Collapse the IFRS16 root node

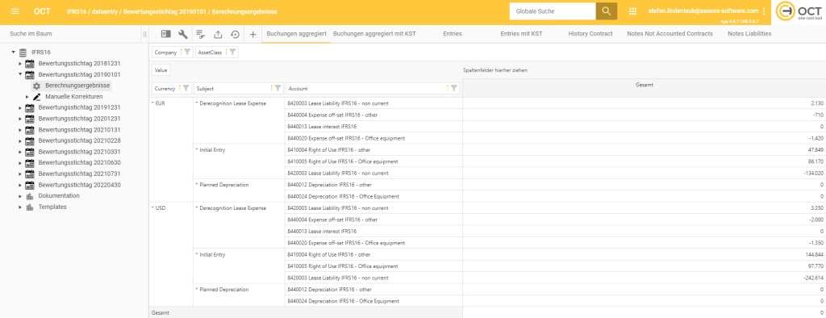click(x=13, y=52)
